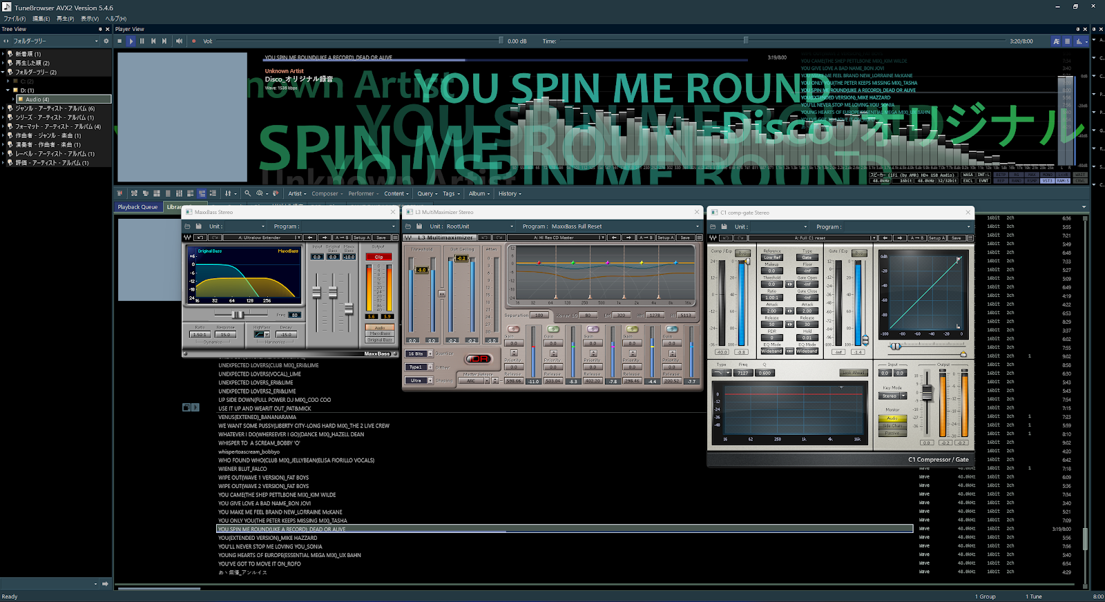Skip to the next track
Viewport: 1105px width, 602px height.
click(164, 41)
